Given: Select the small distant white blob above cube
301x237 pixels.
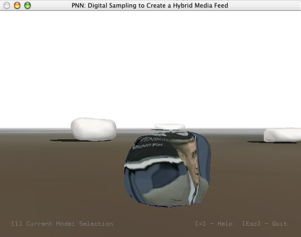Looking at the screenshot, I should [170, 126].
